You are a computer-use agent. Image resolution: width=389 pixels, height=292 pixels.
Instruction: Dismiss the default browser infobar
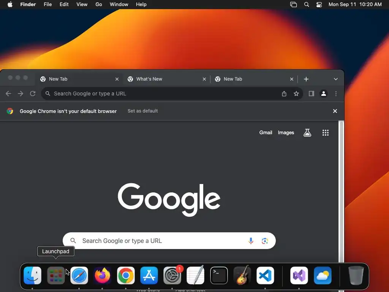tap(335, 111)
